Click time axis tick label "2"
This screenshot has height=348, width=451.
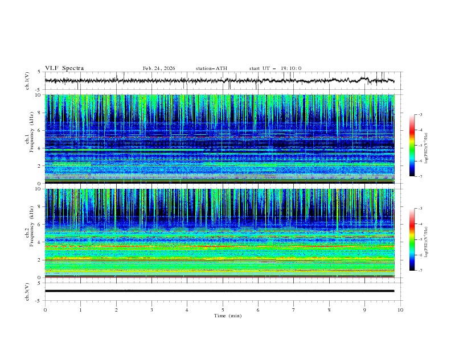(116, 310)
